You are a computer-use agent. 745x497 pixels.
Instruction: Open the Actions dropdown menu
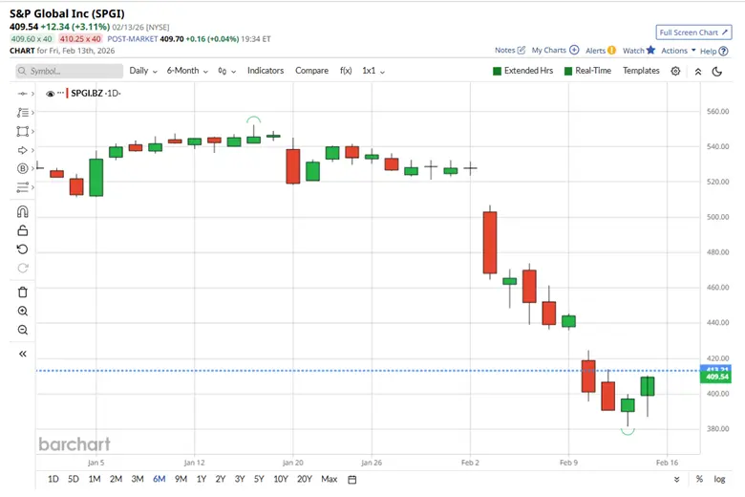[677, 51]
